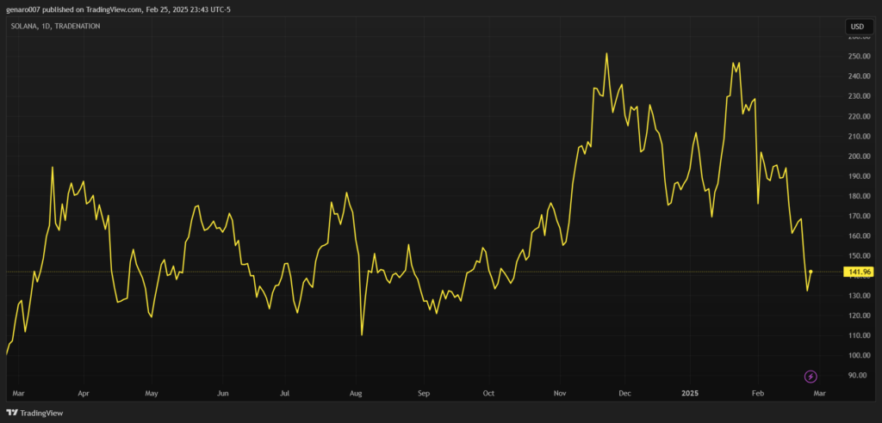Image resolution: width=882 pixels, height=423 pixels.
Task: Click the Dec label on the time axis
Action: click(624, 394)
